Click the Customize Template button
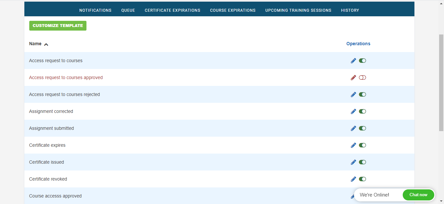The image size is (444, 204). (x=58, y=26)
